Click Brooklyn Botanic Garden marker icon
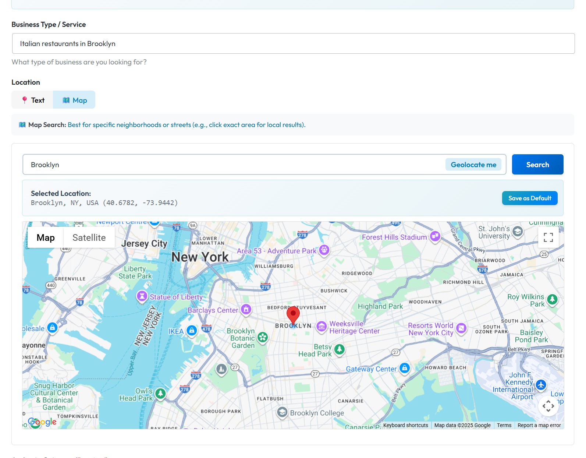Image resolution: width=586 pixels, height=458 pixels. point(263,337)
